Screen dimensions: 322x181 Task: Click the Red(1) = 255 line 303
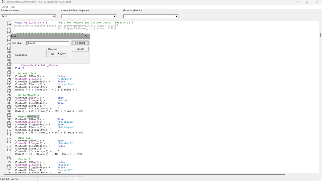49,111
